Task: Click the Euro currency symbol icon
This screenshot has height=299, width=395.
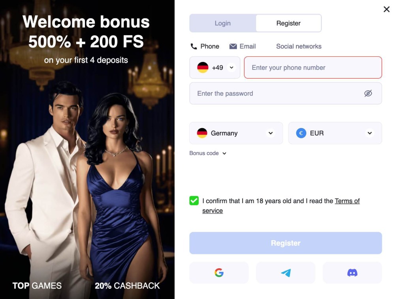Action: click(301, 133)
